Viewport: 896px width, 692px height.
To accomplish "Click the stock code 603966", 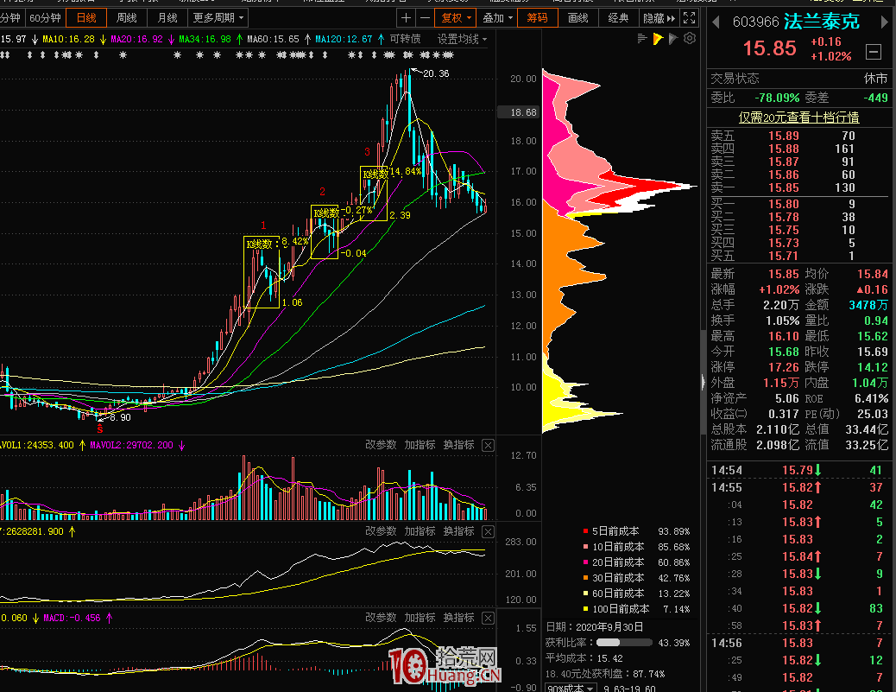I will 756,22.
